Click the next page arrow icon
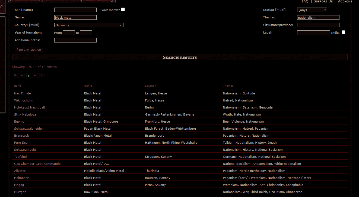The image size is (359, 197). click(x=35, y=75)
